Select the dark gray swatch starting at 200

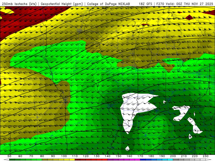click(x=176, y=159)
